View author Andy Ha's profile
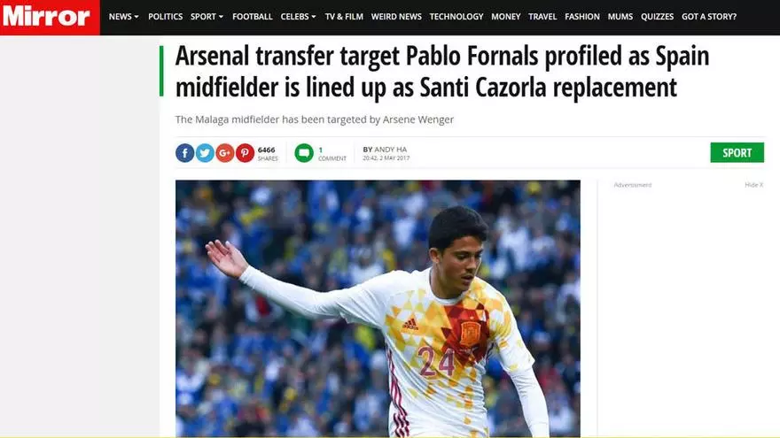 [391, 150]
